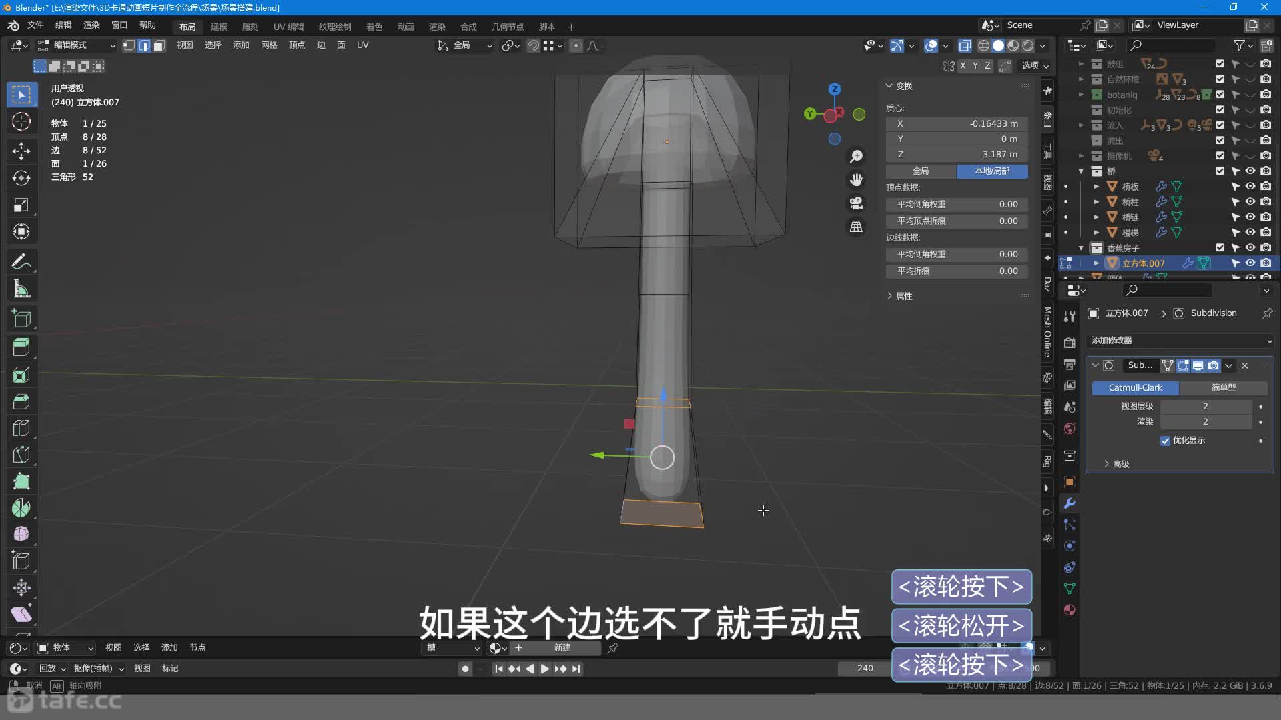Click the X 质心 coordinate field
Image resolution: width=1281 pixels, height=720 pixels.
(x=957, y=124)
